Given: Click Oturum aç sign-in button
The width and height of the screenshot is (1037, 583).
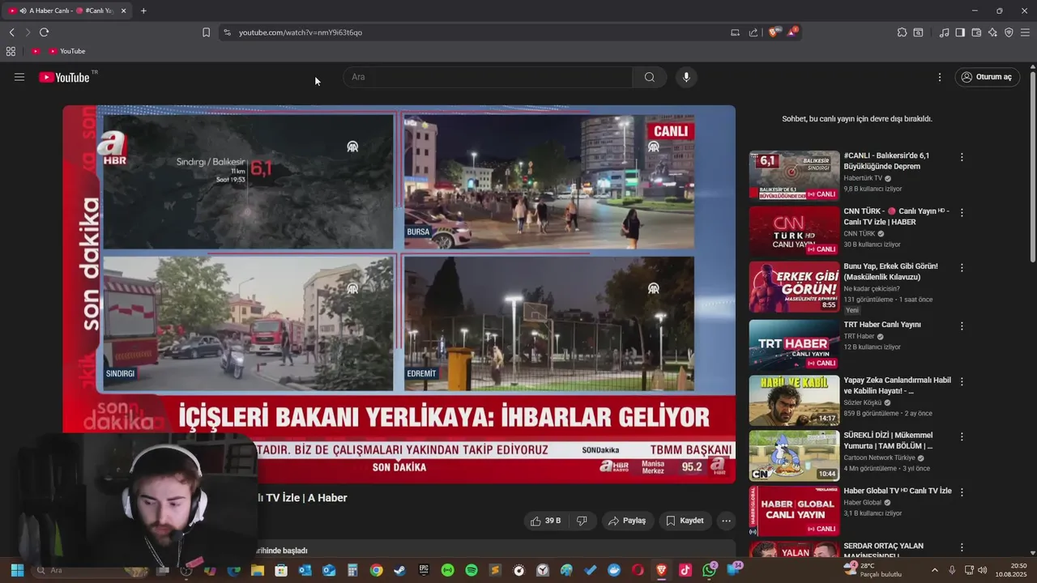Looking at the screenshot, I should 987,77.
